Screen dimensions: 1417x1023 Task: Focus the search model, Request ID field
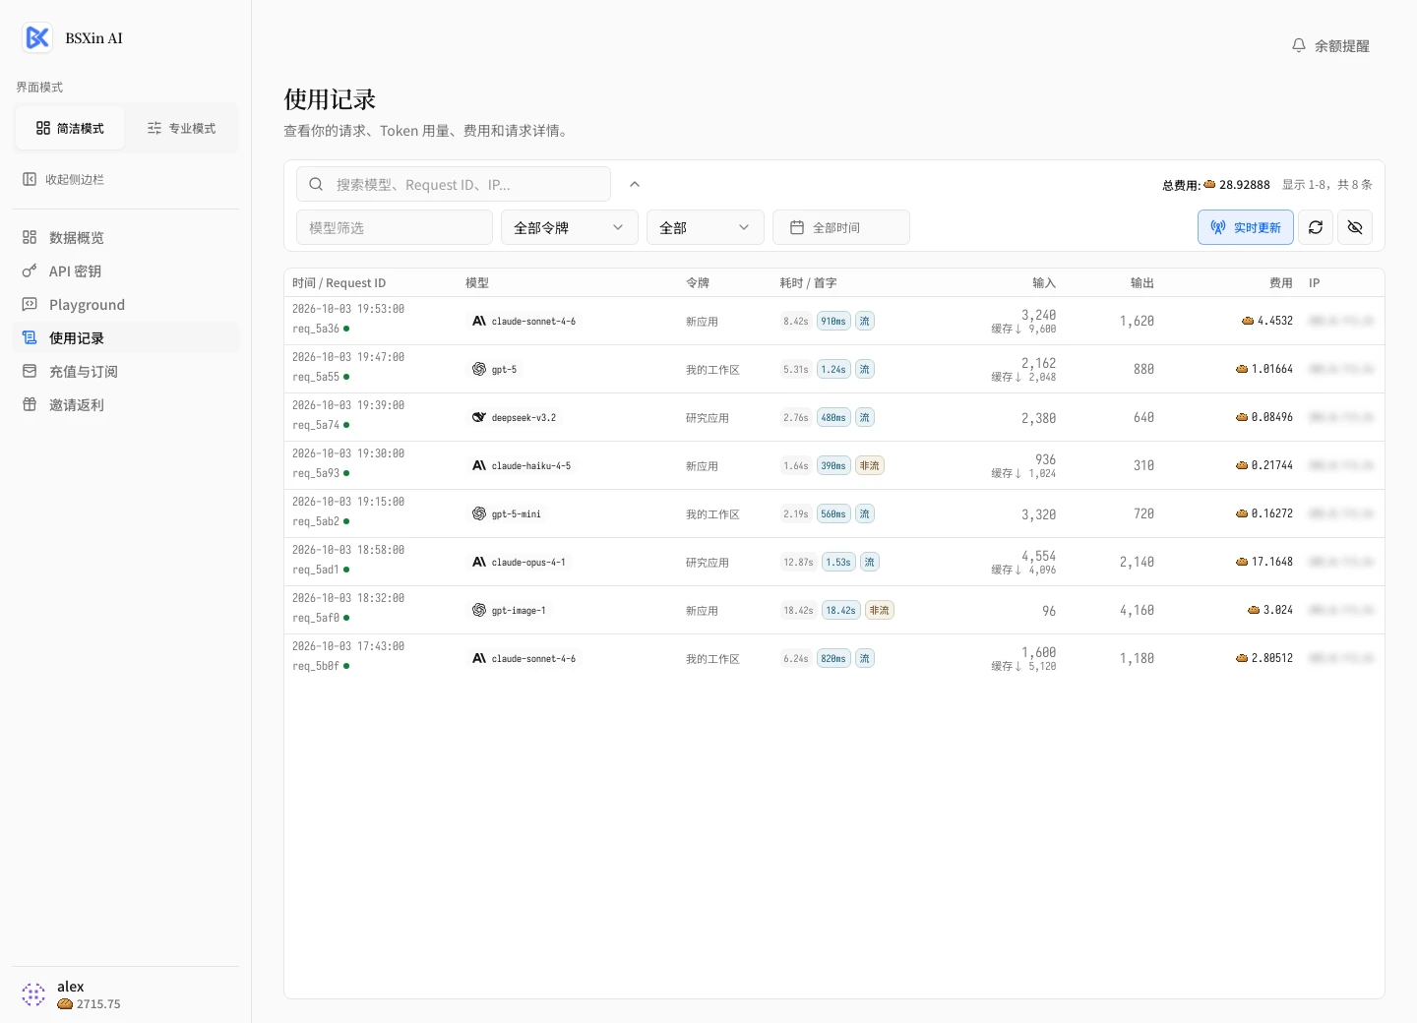click(454, 184)
